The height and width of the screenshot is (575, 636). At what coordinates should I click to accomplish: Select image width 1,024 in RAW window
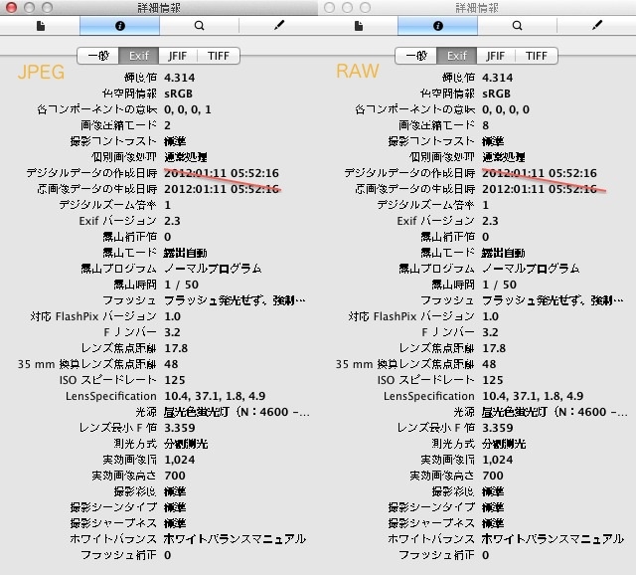[497, 460]
